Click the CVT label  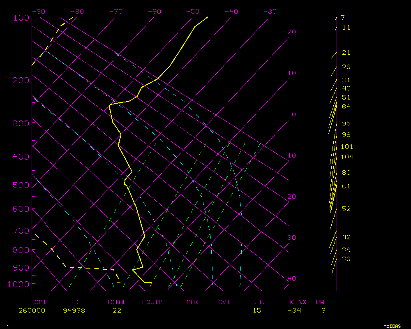pyautogui.click(x=224, y=302)
